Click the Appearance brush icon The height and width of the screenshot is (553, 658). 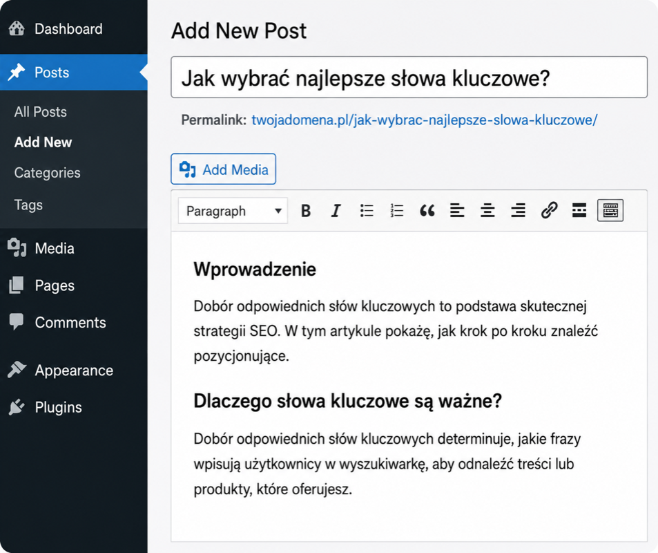coord(17,370)
